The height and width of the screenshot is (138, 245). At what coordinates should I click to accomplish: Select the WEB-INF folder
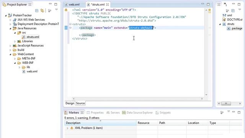coord(28,63)
